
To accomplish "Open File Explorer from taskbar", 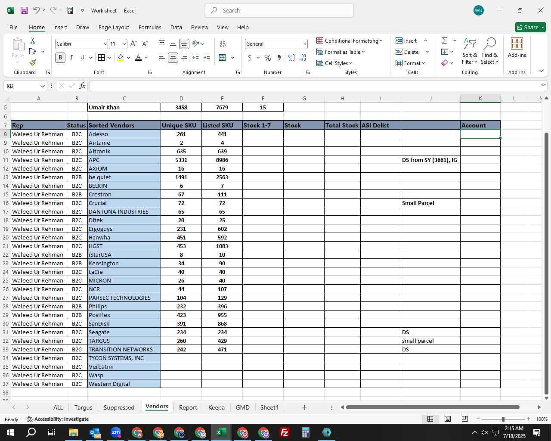I will 73,432.
